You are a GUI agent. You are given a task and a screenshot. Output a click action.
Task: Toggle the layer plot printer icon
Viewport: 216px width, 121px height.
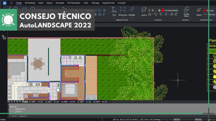(159, 10)
